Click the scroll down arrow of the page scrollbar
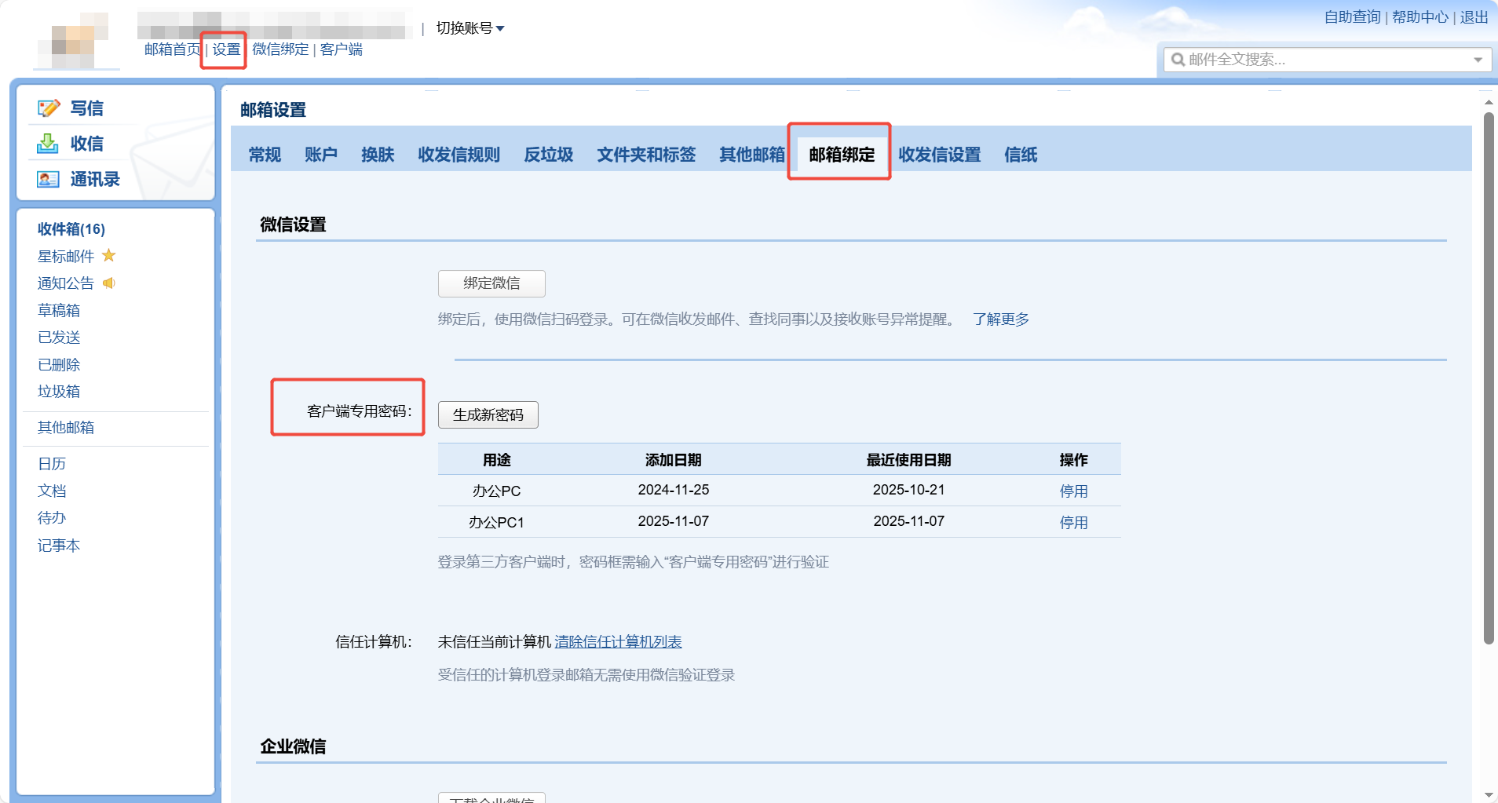The image size is (1498, 803). 1488,794
